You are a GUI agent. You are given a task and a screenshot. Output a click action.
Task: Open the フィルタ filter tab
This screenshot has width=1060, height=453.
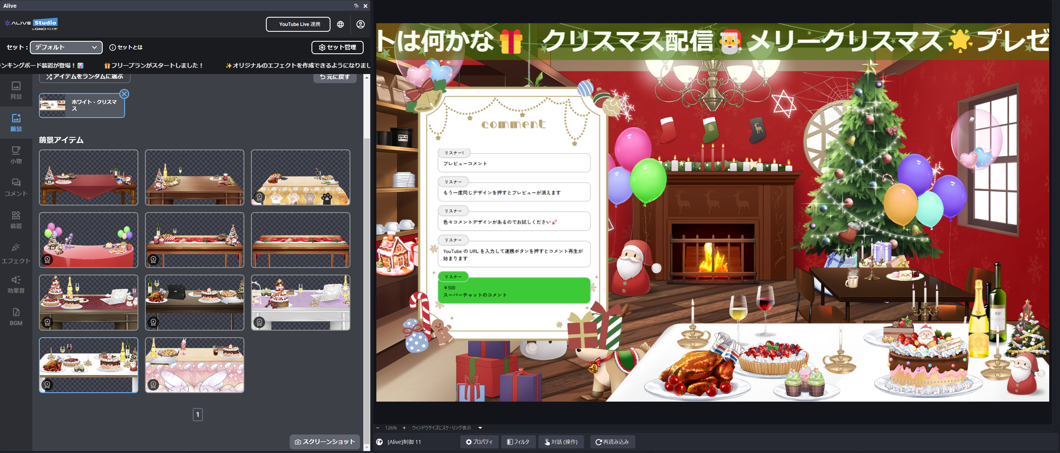coord(518,442)
